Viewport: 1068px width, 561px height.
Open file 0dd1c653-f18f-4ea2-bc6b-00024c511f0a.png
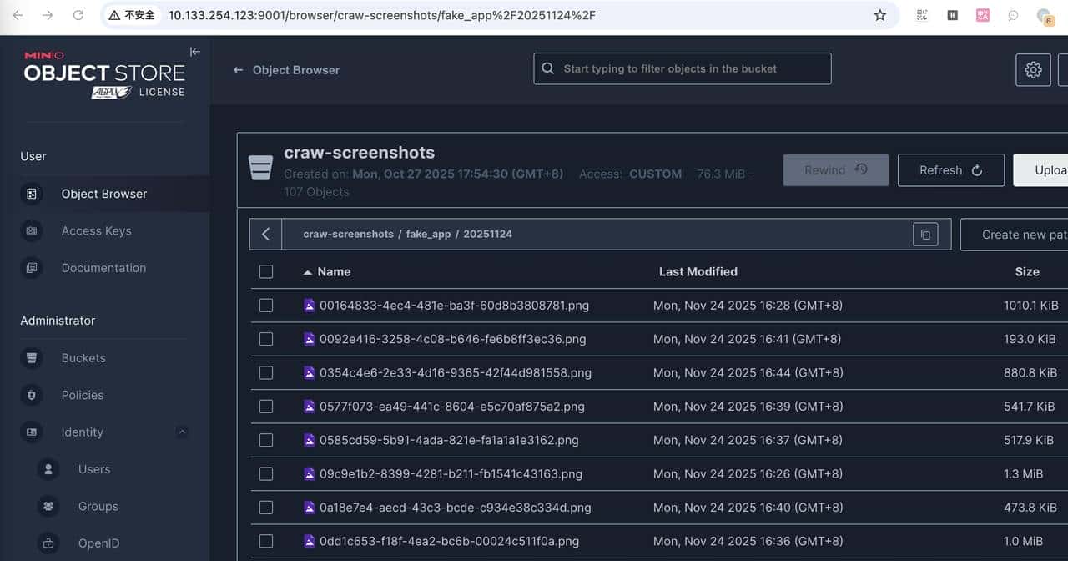coord(449,541)
